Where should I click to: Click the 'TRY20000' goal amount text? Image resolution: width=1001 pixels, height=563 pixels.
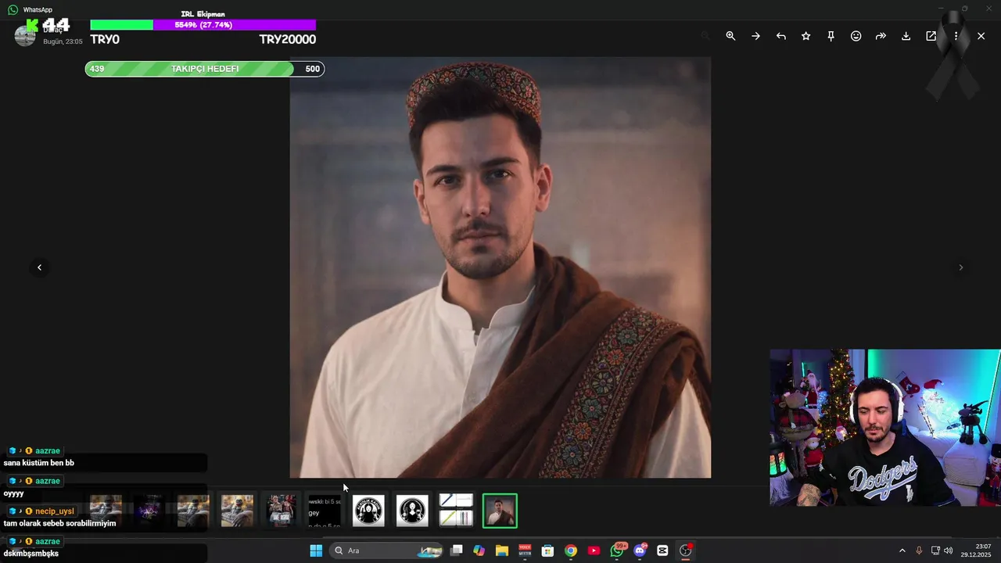pos(287,39)
